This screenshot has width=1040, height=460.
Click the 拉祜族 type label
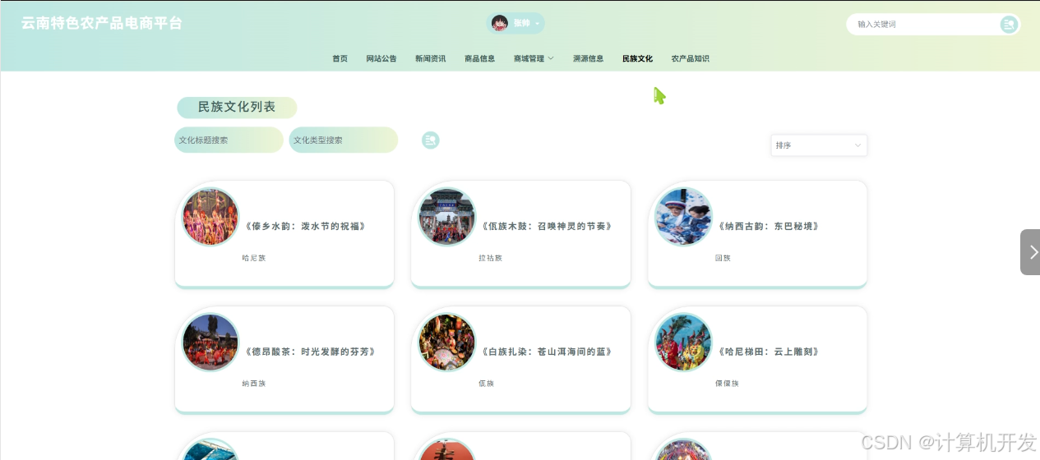pyautogui.click(x=490, y=258)
